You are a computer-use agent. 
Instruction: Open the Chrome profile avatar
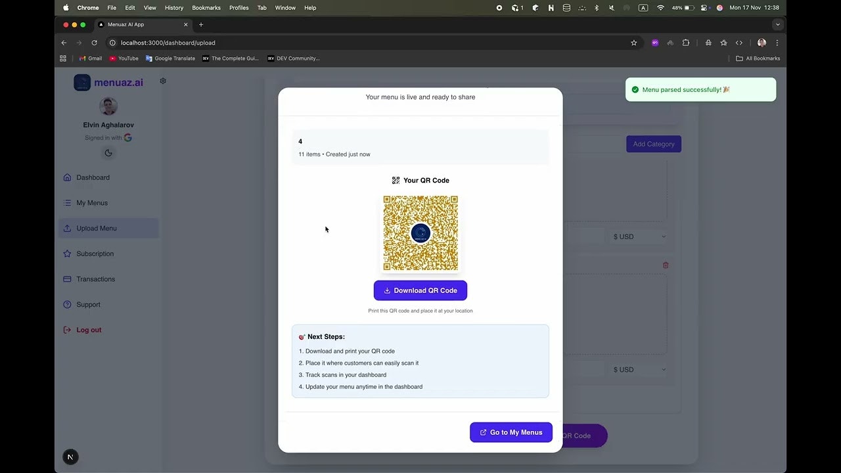point(761,43)
